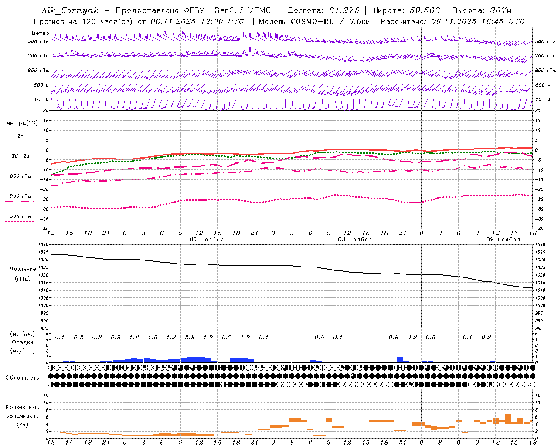Click the '12' tick on left convective axis

pos(46,395)
